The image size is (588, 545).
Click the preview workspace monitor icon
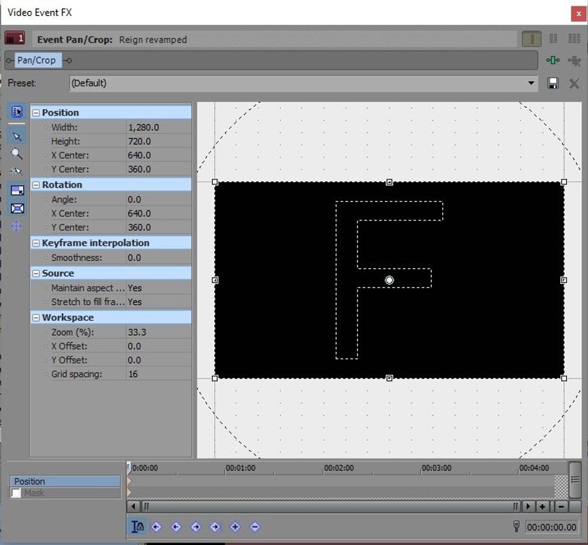(x=17, y=189)
